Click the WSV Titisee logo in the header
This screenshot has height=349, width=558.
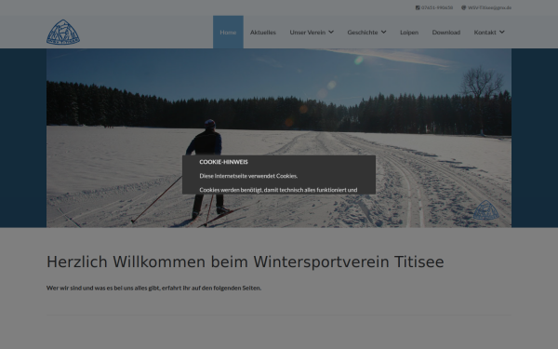pos(63,32)
